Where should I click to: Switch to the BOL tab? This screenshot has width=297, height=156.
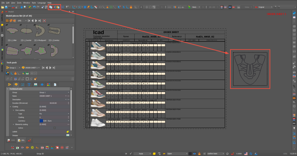tap(21, 140)
